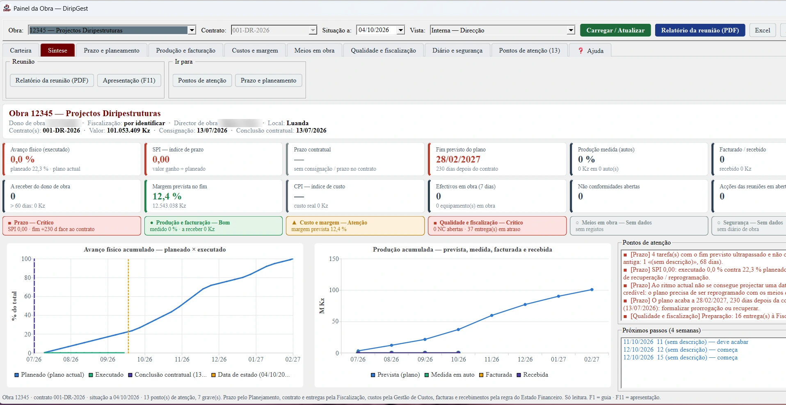Click the blue Relatório da reunião (PDF) button

(x=700, y=30)
